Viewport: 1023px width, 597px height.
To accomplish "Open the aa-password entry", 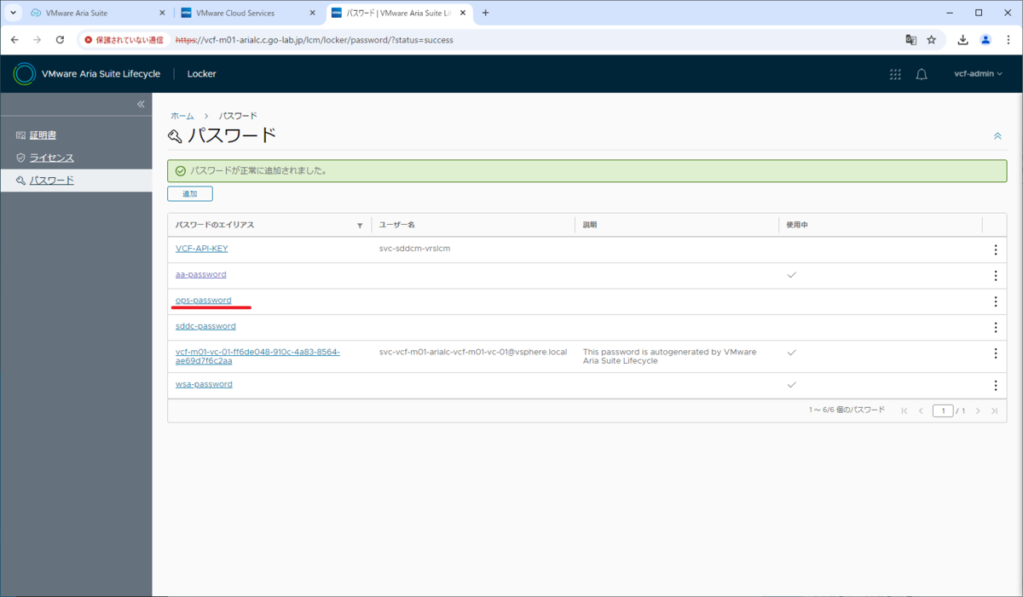I will (200, 274).
